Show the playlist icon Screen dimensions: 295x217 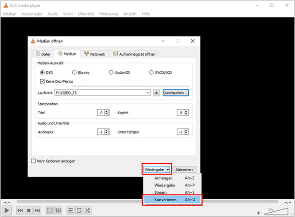coord(70,211)
